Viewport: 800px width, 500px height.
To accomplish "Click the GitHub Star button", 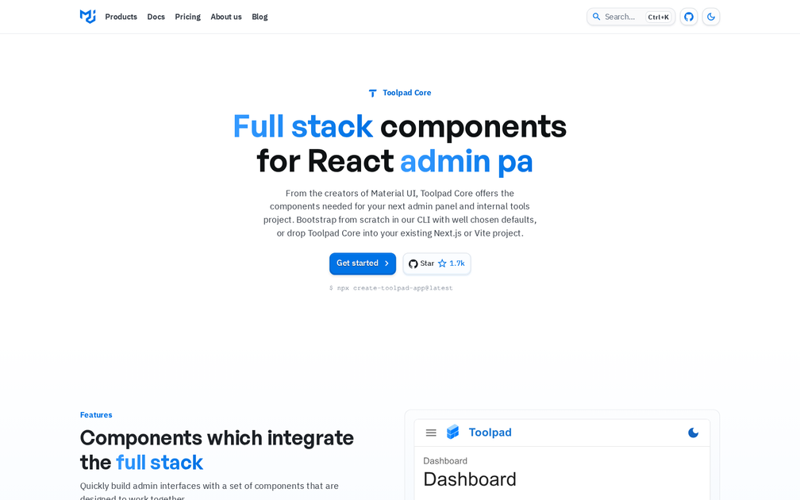I will 437,263.
